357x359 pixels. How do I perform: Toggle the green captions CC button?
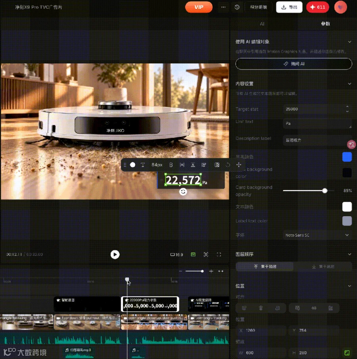pyautogui.click(x=193, y=255)
